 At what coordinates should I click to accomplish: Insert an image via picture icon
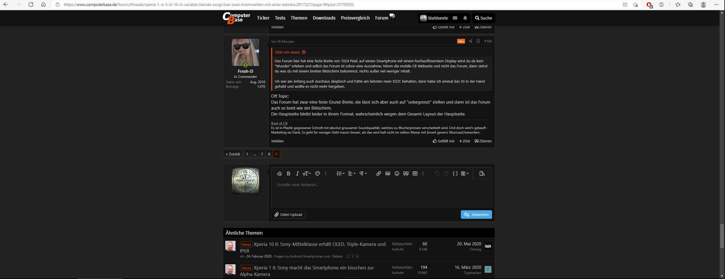pos(388,173)
